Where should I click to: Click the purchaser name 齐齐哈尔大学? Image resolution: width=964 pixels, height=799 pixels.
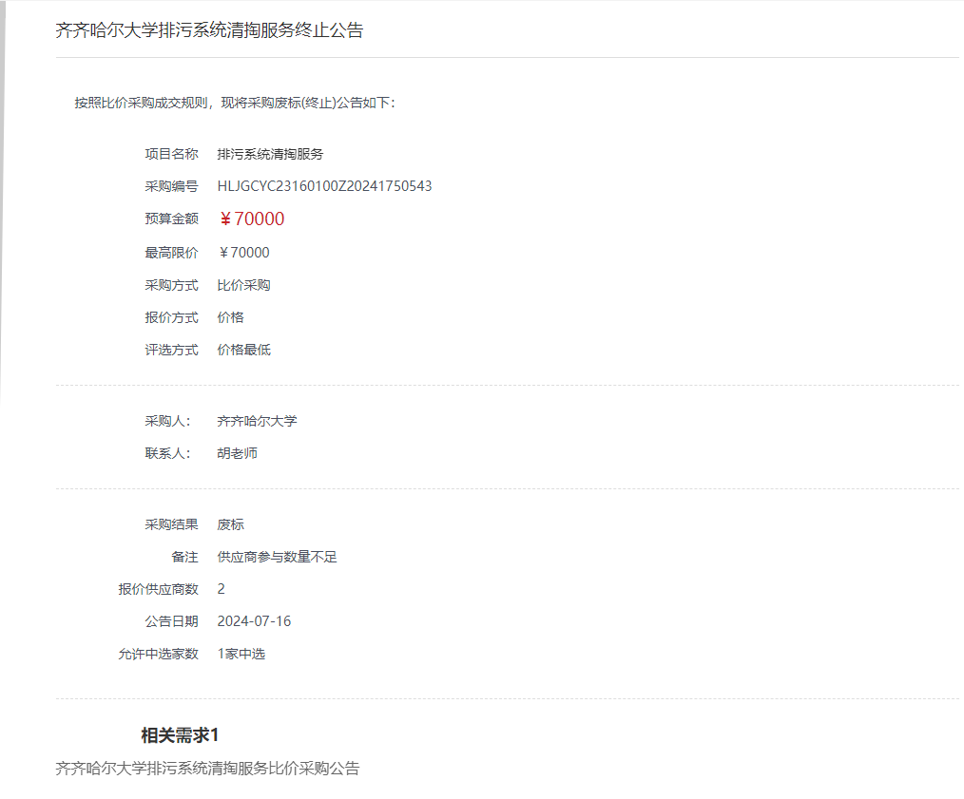(257, 421)
